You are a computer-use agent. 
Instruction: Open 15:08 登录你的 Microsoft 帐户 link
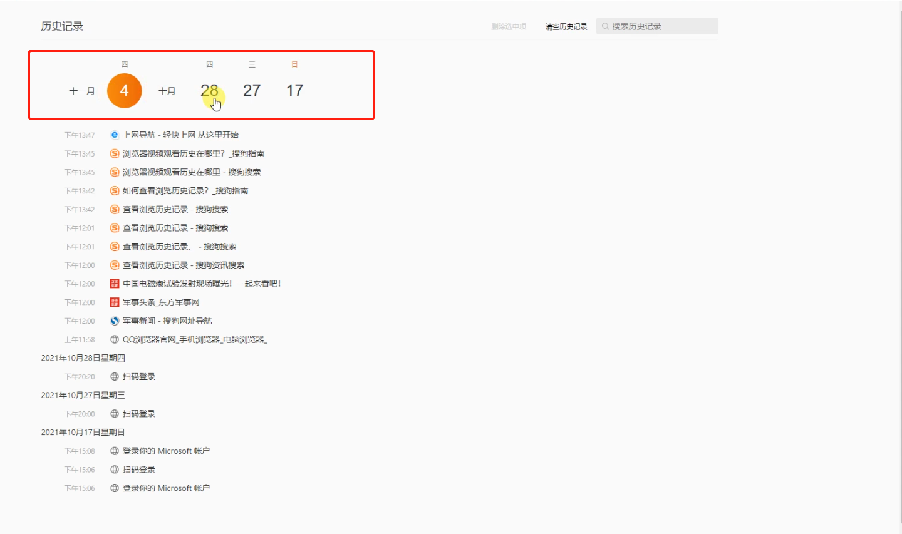[166, 451]
